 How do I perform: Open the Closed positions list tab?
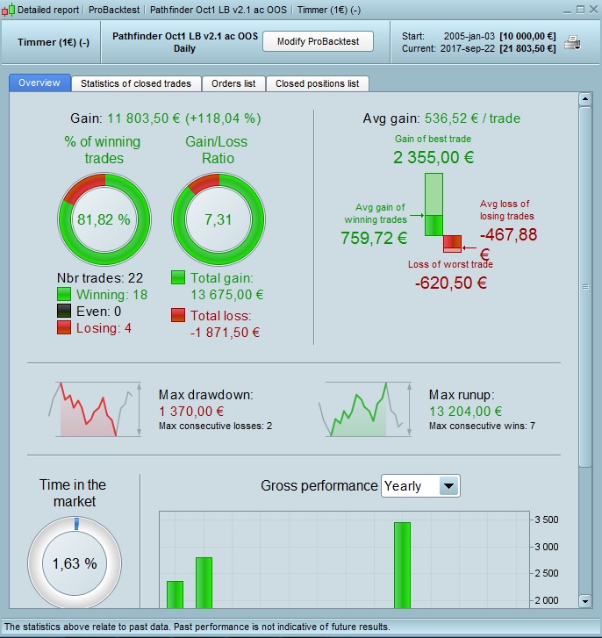(x=318, y=83)
